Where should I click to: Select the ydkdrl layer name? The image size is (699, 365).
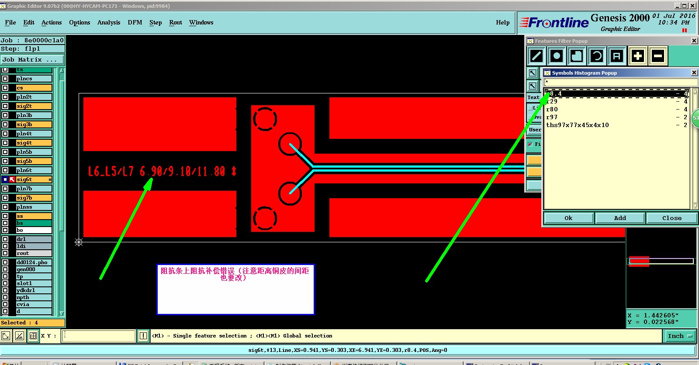[34, 290]
